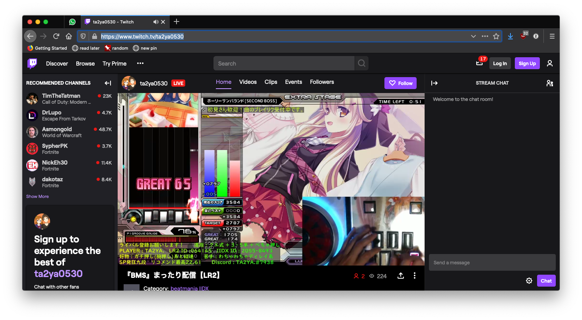582x320 pixels.
Task: Switch to the Home channel tab
Action: click(x=223, y=82)
